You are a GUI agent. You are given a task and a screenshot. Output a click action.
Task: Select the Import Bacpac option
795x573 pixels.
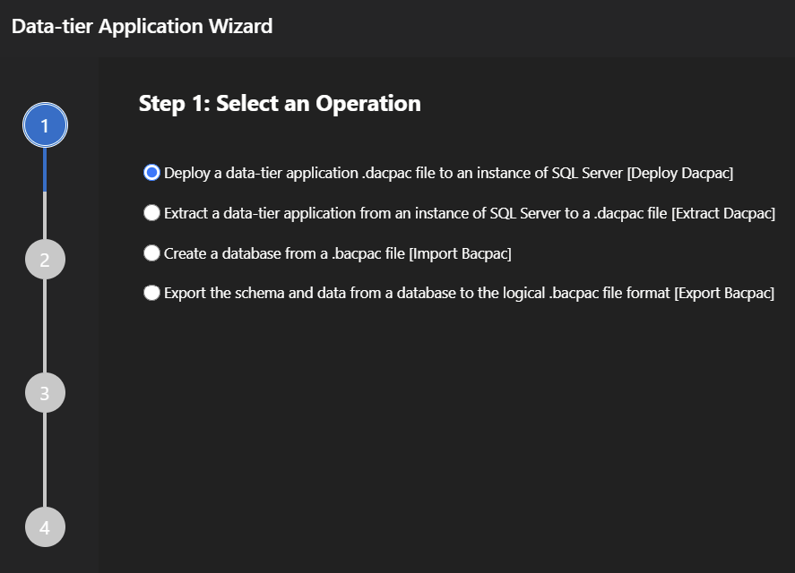point(151,252)
